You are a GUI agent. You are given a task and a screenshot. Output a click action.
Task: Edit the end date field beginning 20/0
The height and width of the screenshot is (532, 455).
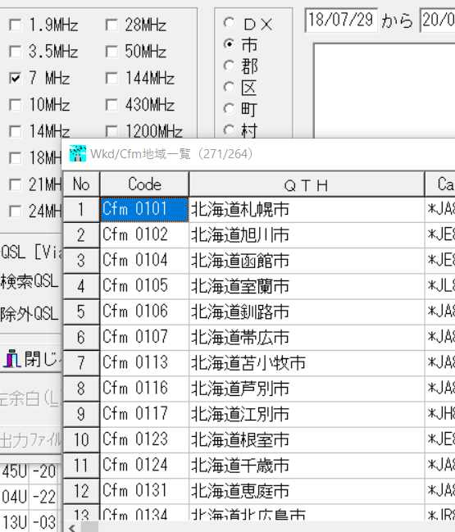tap(438, 20)
